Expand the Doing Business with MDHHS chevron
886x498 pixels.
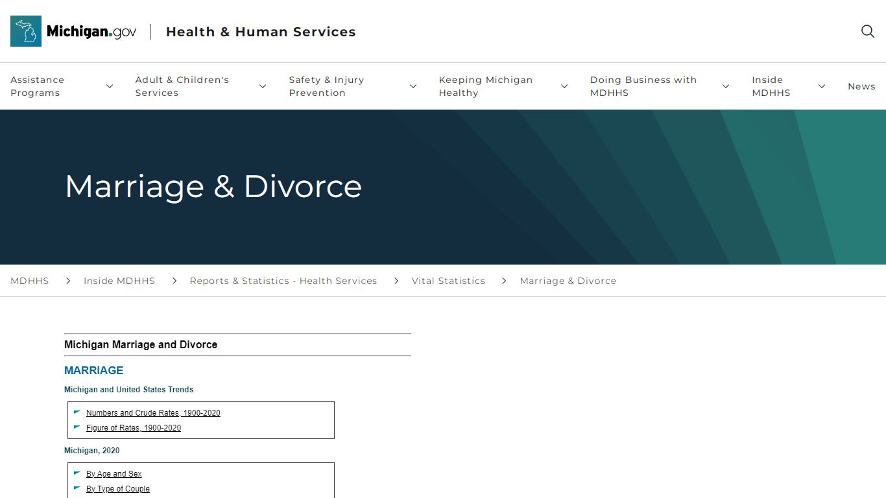(x=726, y=86)
